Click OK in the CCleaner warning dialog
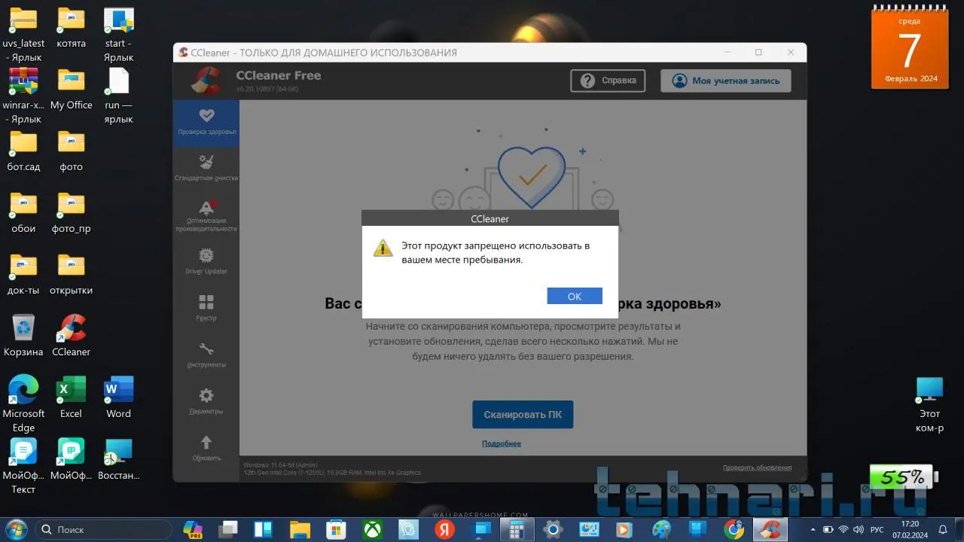964x542 pixels. click(x=575, y=296)
